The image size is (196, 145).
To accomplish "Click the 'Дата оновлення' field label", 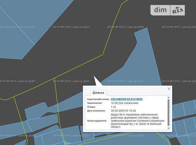I will coord(96,111).
